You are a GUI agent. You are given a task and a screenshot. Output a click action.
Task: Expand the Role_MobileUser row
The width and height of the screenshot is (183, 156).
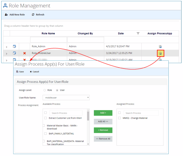7,54
